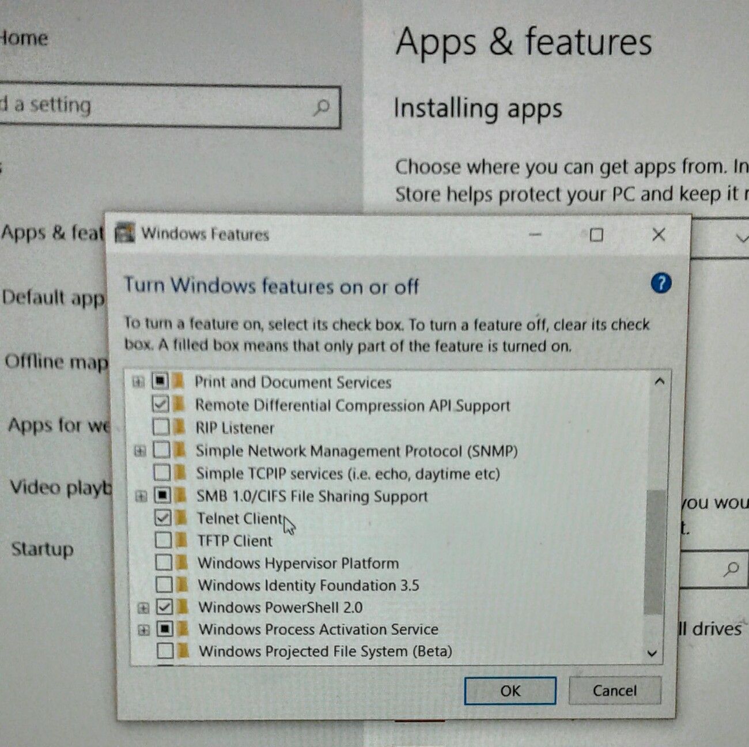
Task: Select Telnet Client label text
Action: coord(240,518)
